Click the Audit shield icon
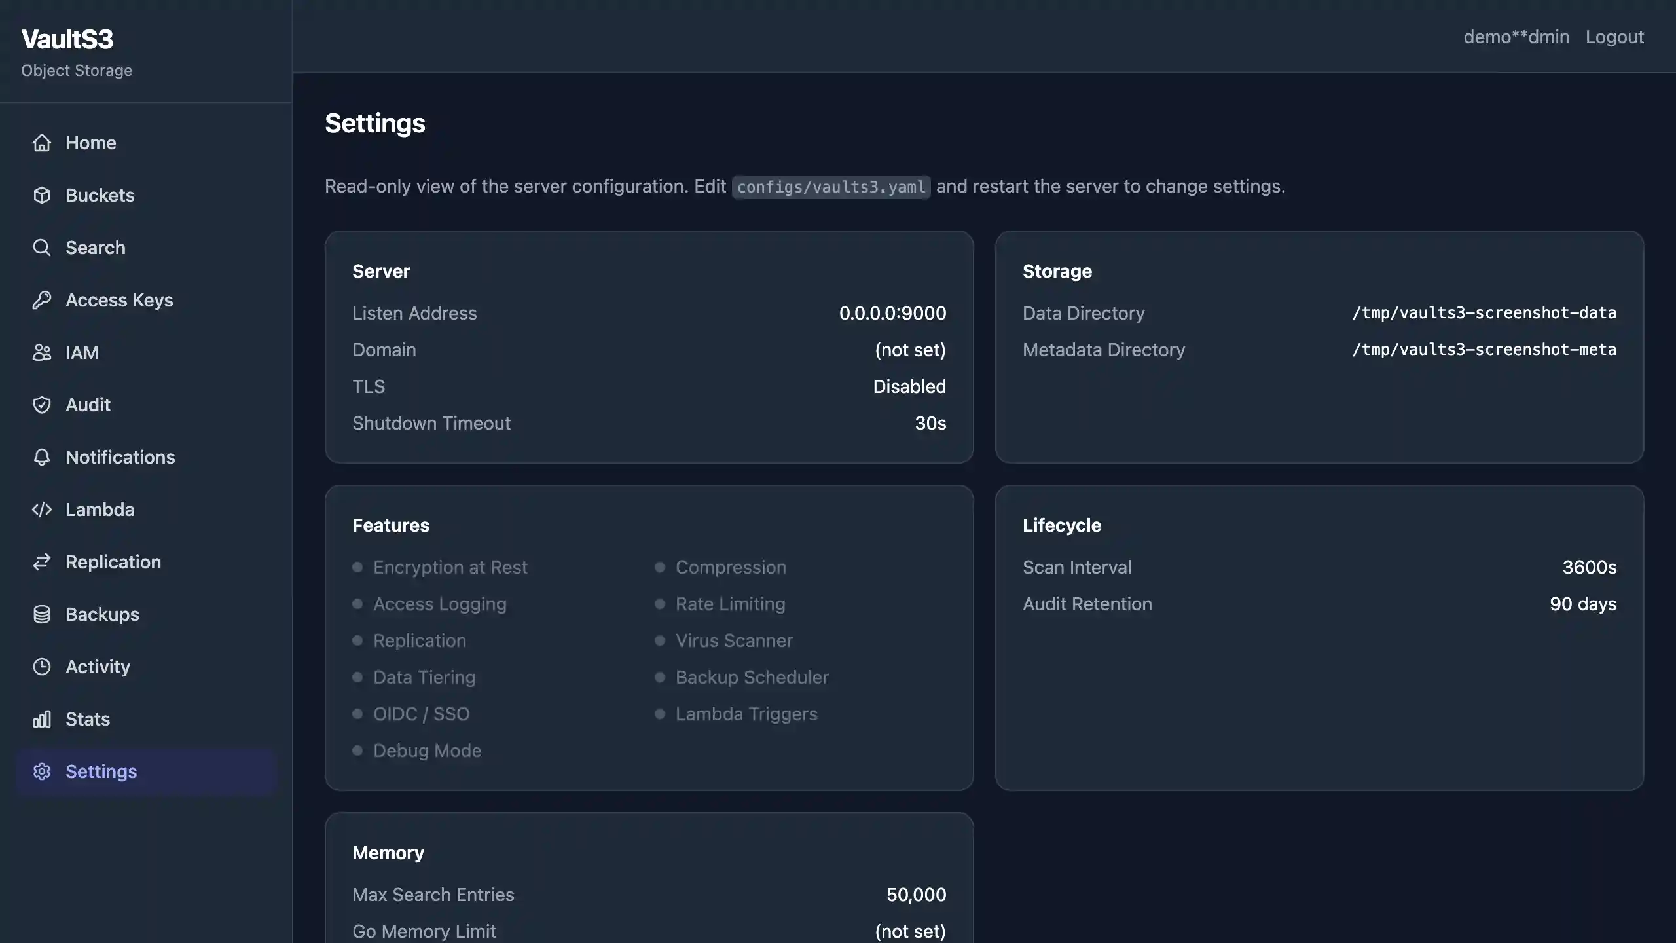This screenshot has width=1676, height=943. coord(42,405)
